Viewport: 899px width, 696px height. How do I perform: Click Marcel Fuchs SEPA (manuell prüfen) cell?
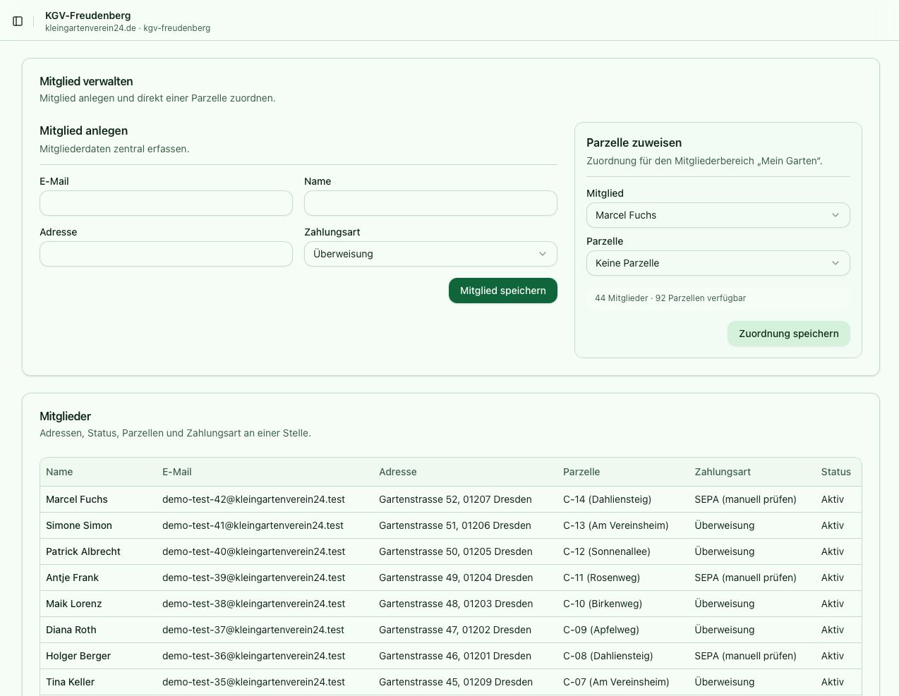tap(745, 499)
